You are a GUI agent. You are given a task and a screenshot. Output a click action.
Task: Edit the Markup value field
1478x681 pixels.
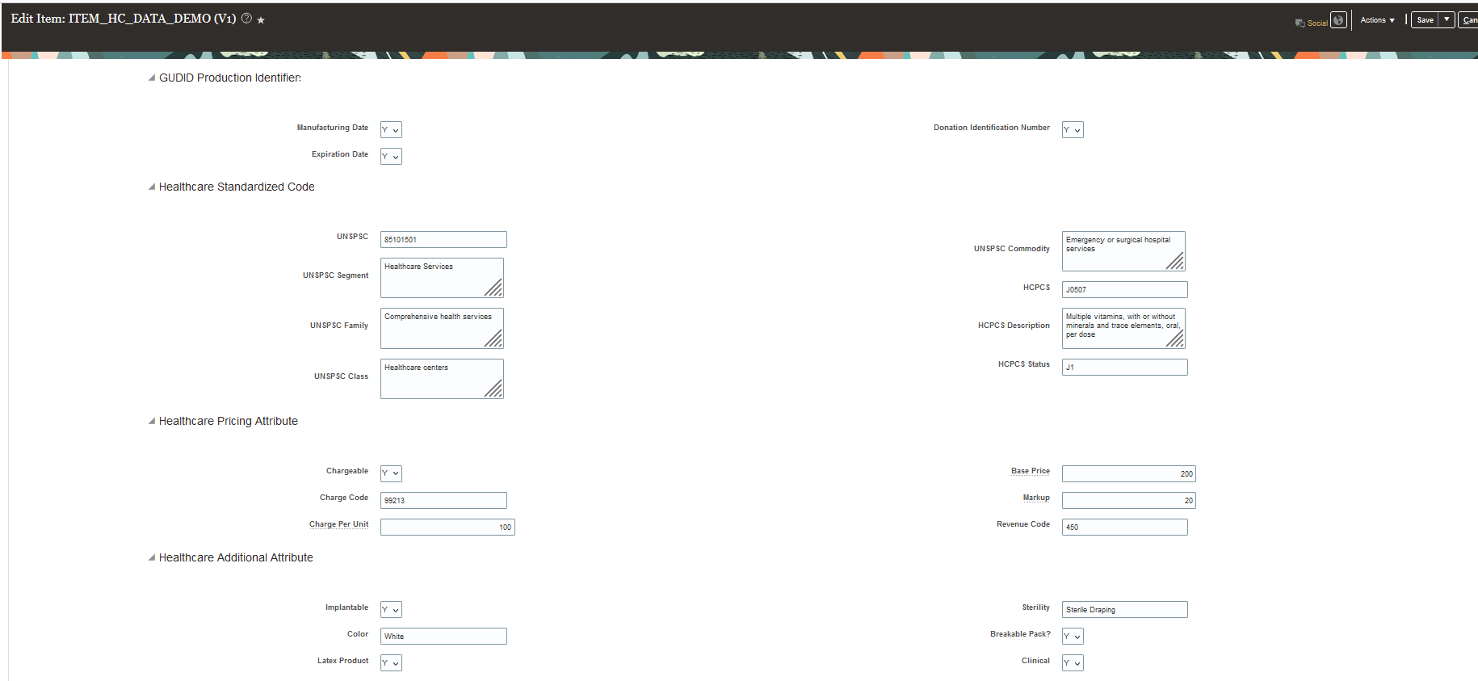[1129, 501]
